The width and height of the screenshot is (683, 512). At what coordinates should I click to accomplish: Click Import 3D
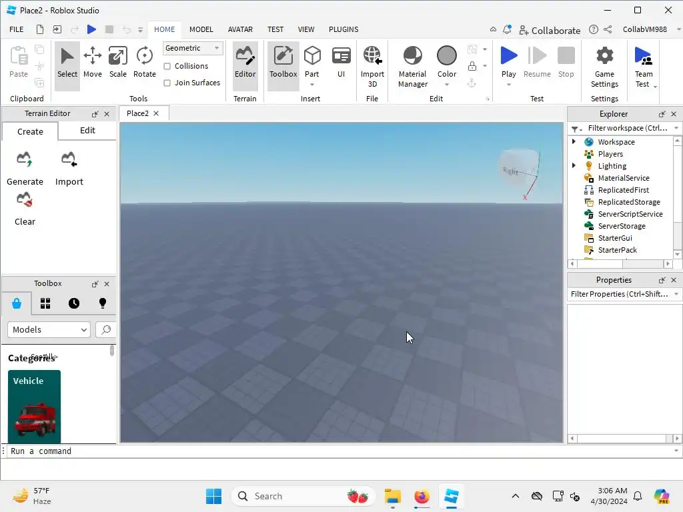tap(372, 67)
